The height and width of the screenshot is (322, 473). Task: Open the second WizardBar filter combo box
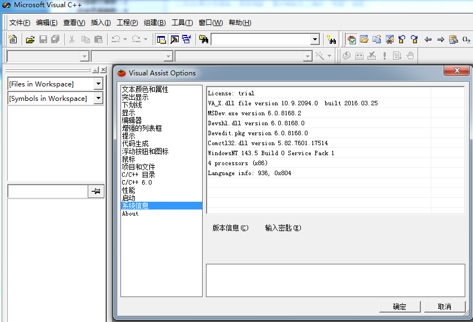[x=168, y=56]
